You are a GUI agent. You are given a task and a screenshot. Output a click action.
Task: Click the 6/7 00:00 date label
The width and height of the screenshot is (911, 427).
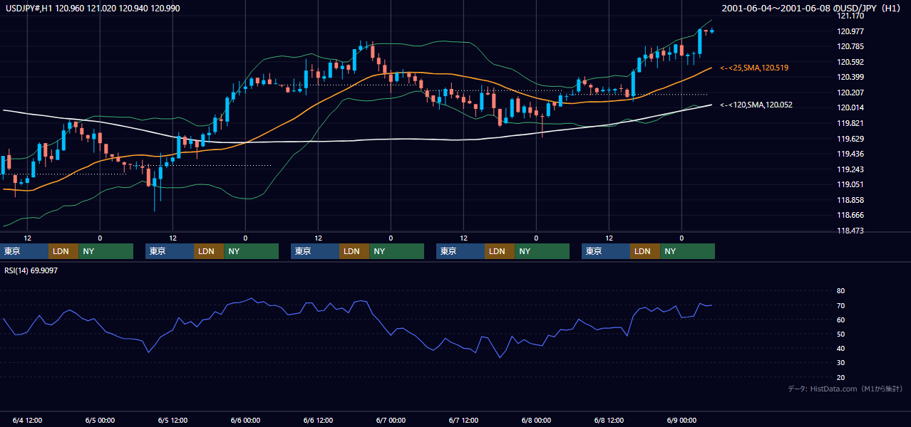[x=391, y=420]
